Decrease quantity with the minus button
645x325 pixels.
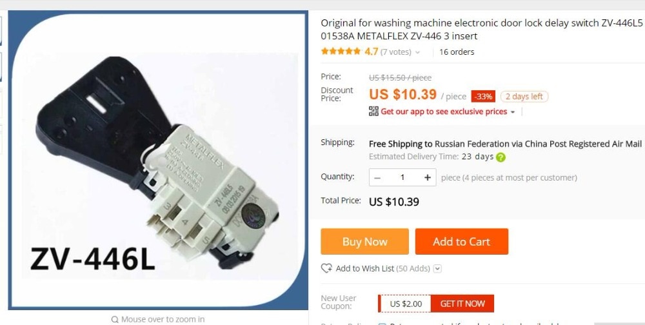[377, 178]
